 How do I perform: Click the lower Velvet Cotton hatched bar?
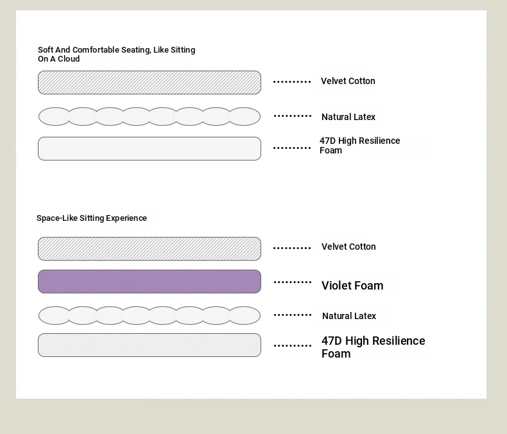150,248
